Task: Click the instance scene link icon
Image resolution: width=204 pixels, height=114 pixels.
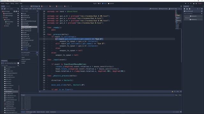Action: coord(5,9)
